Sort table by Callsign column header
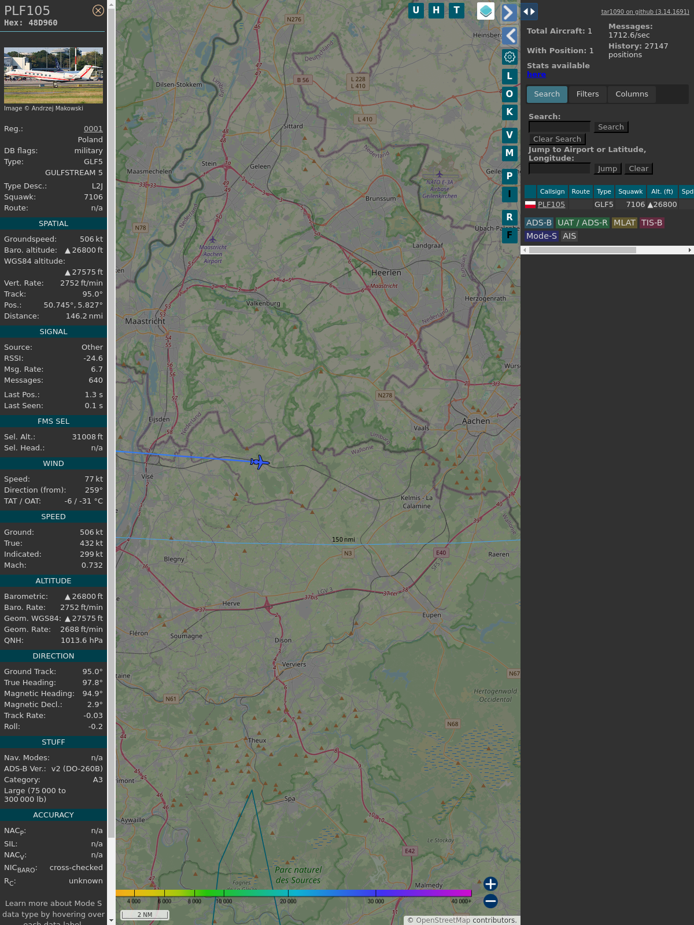 (552, 191)
